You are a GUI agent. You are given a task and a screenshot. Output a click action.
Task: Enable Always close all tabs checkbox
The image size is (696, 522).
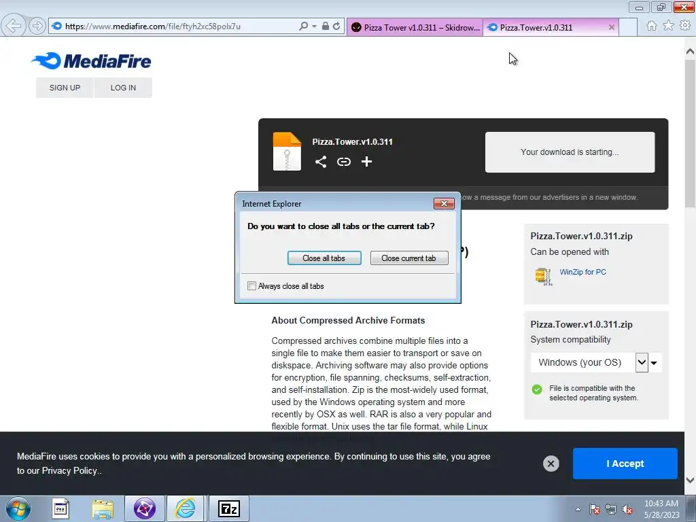click(x=251, y=286)
